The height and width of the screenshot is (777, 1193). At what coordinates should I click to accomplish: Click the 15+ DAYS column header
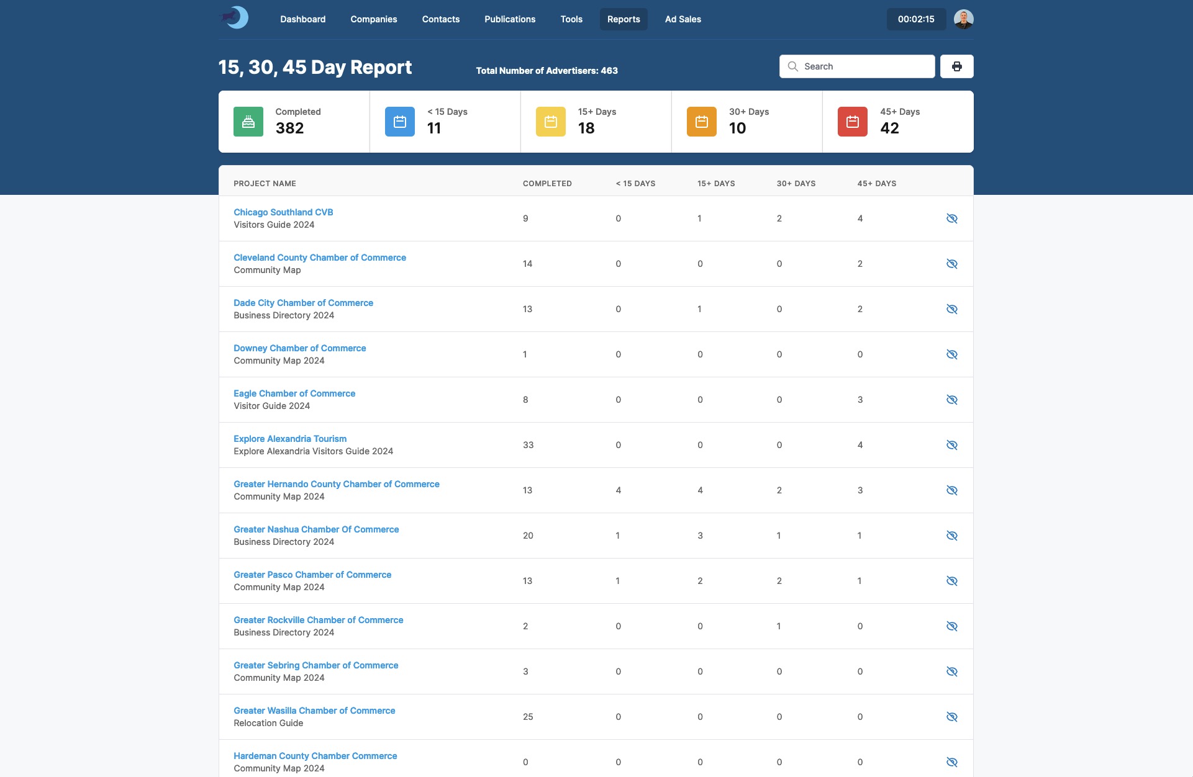[x=716, y=184]
